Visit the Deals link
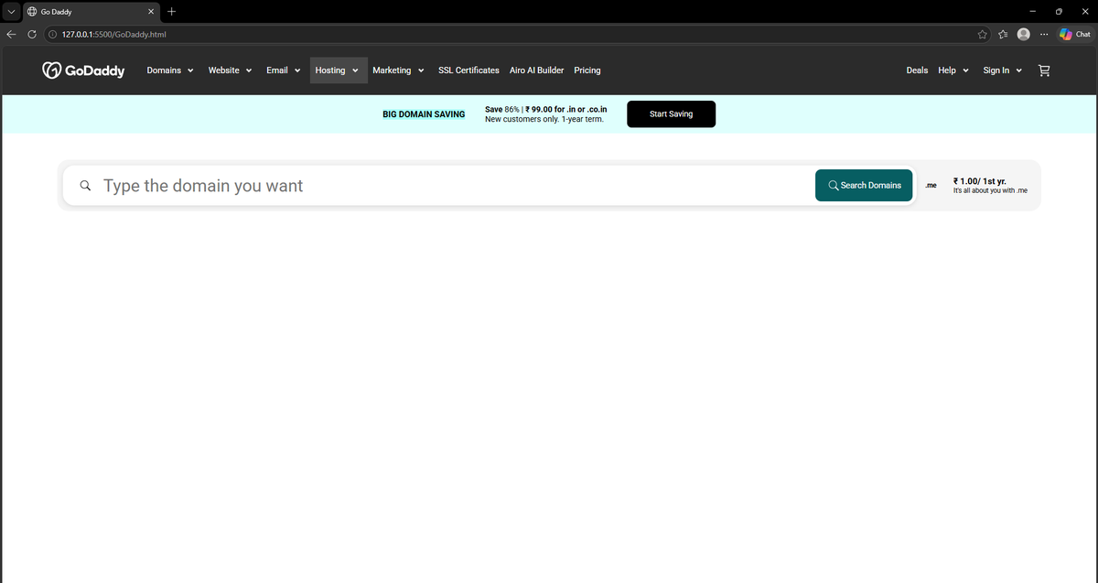 click(x=917, y=70)
